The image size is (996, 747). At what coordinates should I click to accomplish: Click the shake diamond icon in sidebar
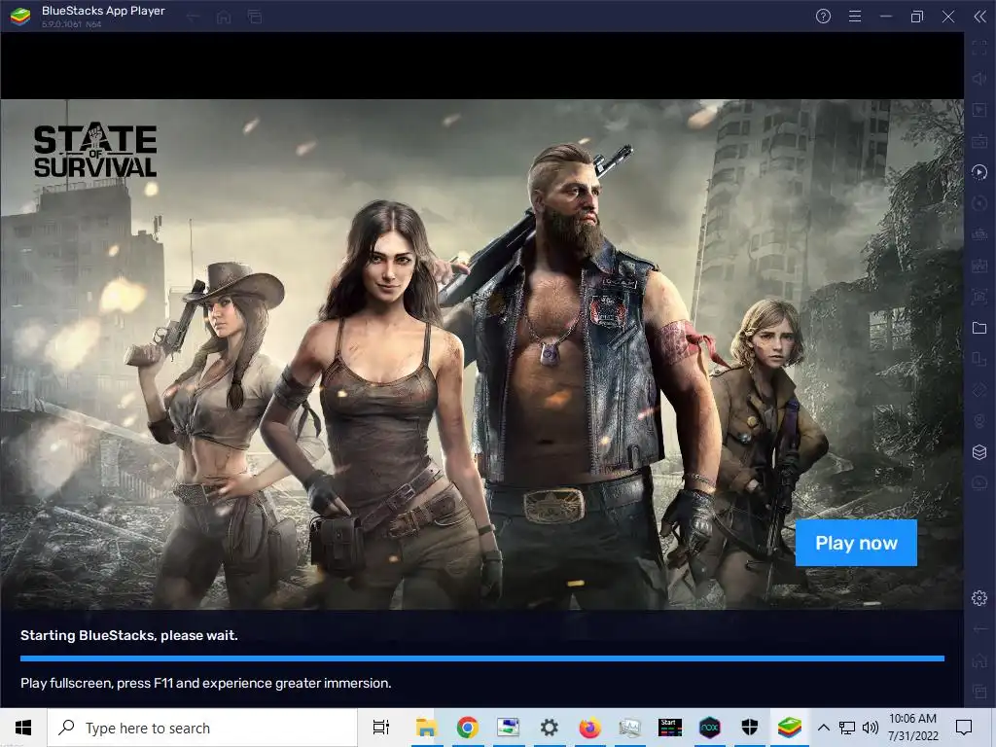(978, 390)
